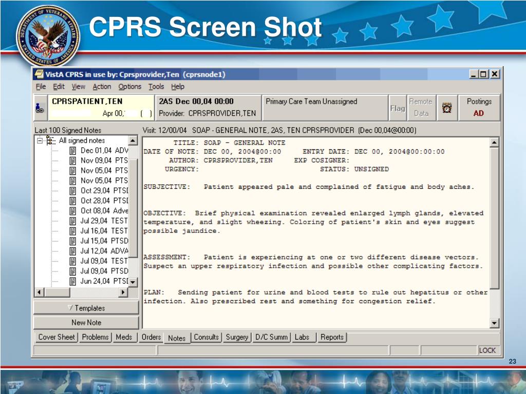Image resolution: width=526 pixels, height=394 pixels.
Task: Go to the Meds tab
Action: coord(124,337)
